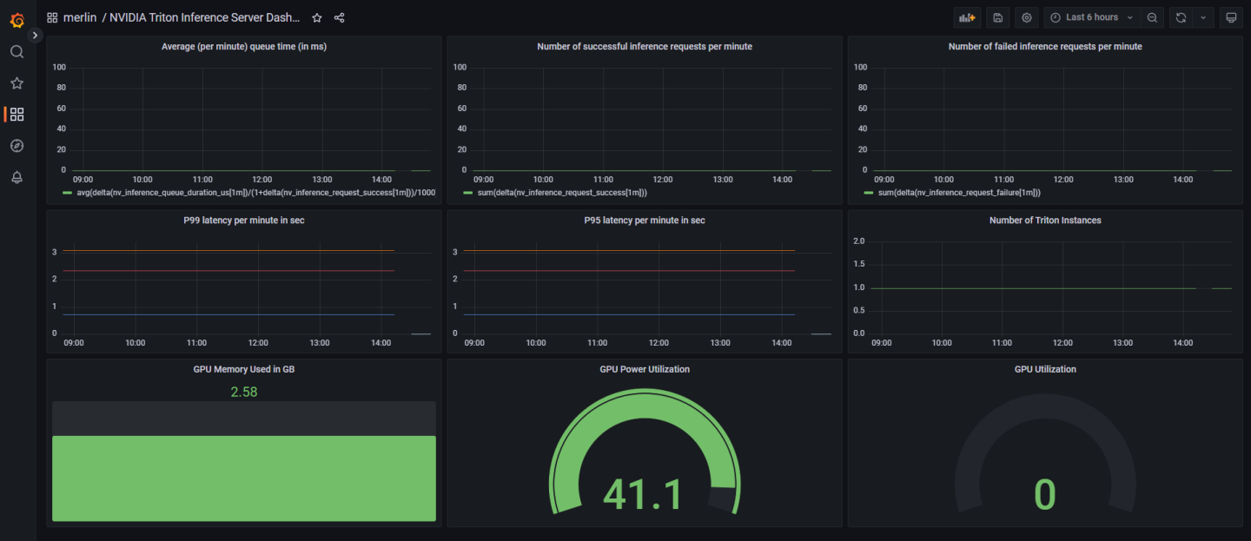Open the Explore compass icon
This screenshot has width=1251, height=541.
pos(17,146)
